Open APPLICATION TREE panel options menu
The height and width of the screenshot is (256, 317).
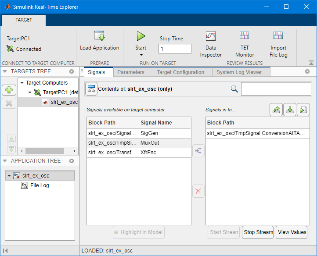tap(72, 161)
